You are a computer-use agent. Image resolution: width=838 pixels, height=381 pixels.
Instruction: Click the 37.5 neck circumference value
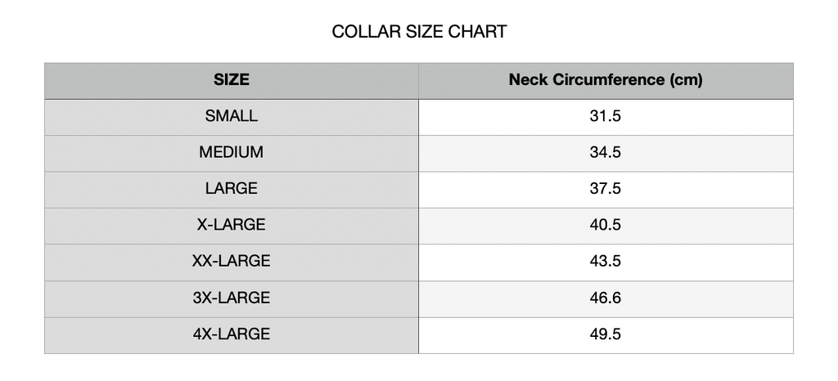(606, 189)
